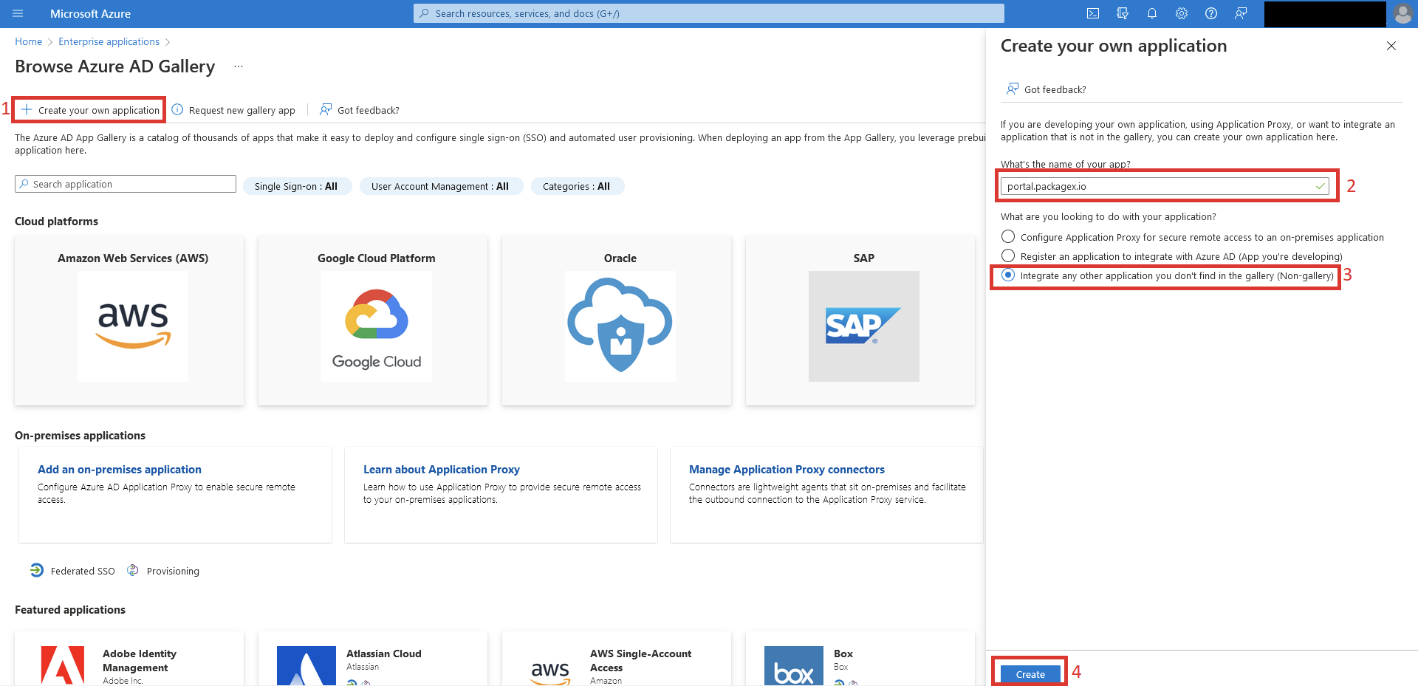Select the SAP cloud platform tile

click(860, 320)
